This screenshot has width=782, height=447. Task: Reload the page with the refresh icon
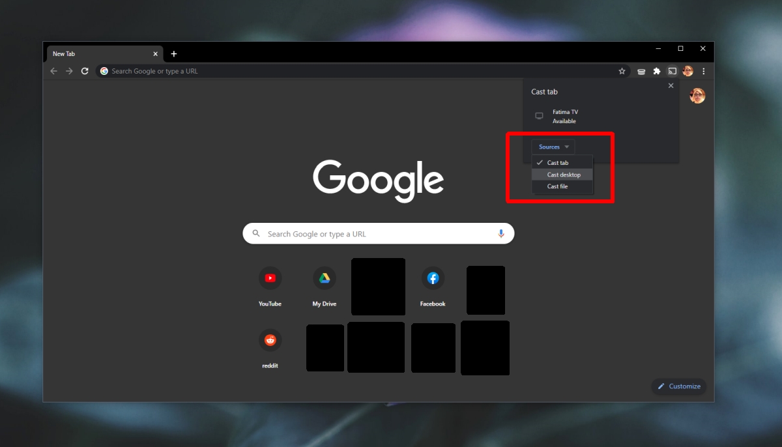pyautogui.click(x=85, y=71)
